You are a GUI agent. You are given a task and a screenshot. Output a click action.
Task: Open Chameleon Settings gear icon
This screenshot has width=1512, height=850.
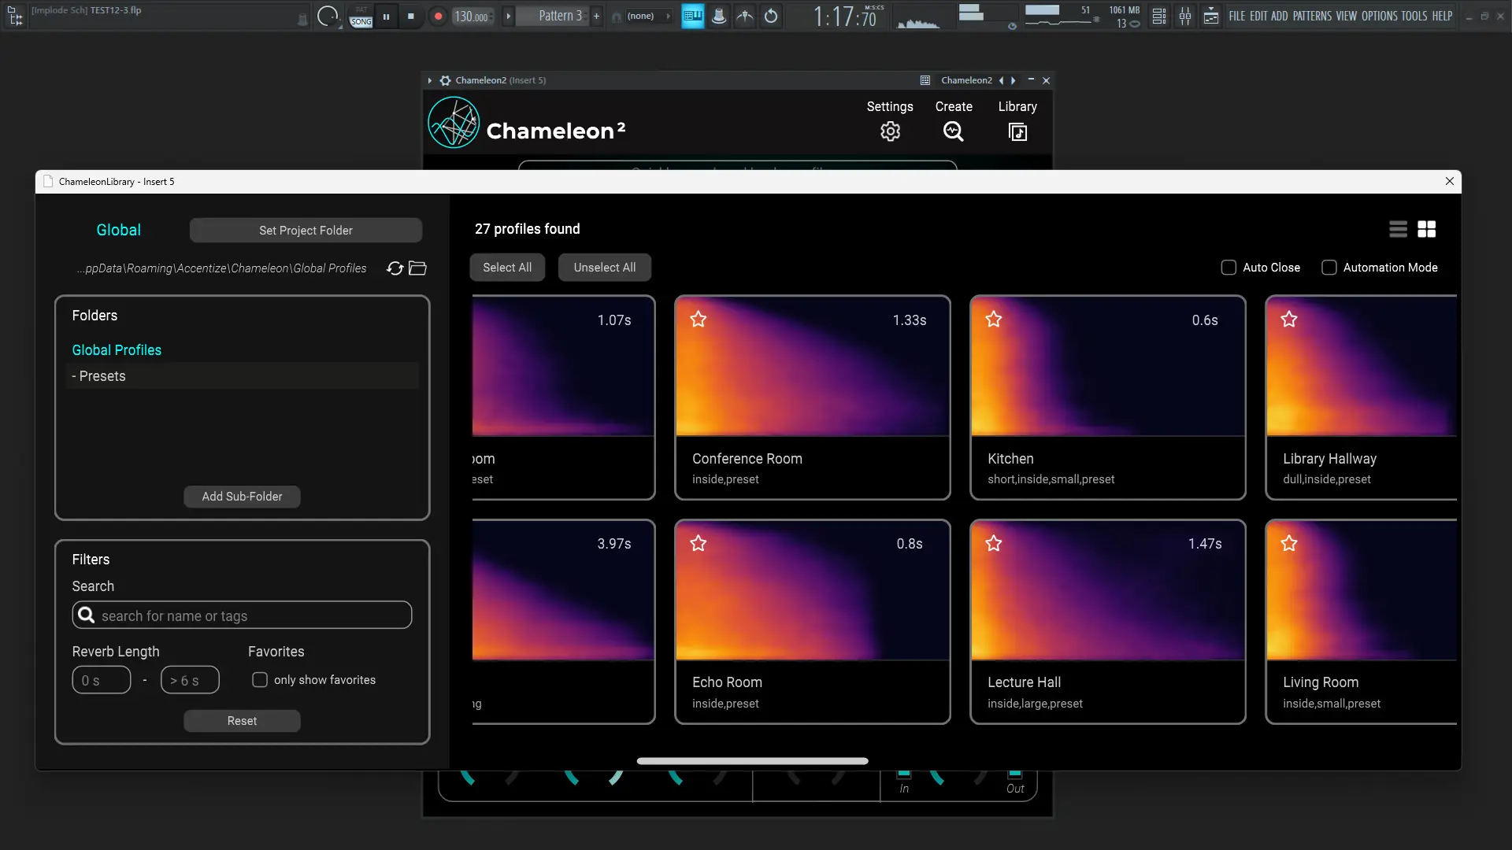click(890, 131)
